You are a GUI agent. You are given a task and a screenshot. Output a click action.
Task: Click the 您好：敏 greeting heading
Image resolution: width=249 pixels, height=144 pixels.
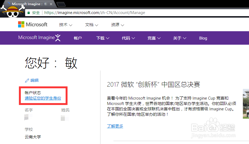tap(51, 63)
